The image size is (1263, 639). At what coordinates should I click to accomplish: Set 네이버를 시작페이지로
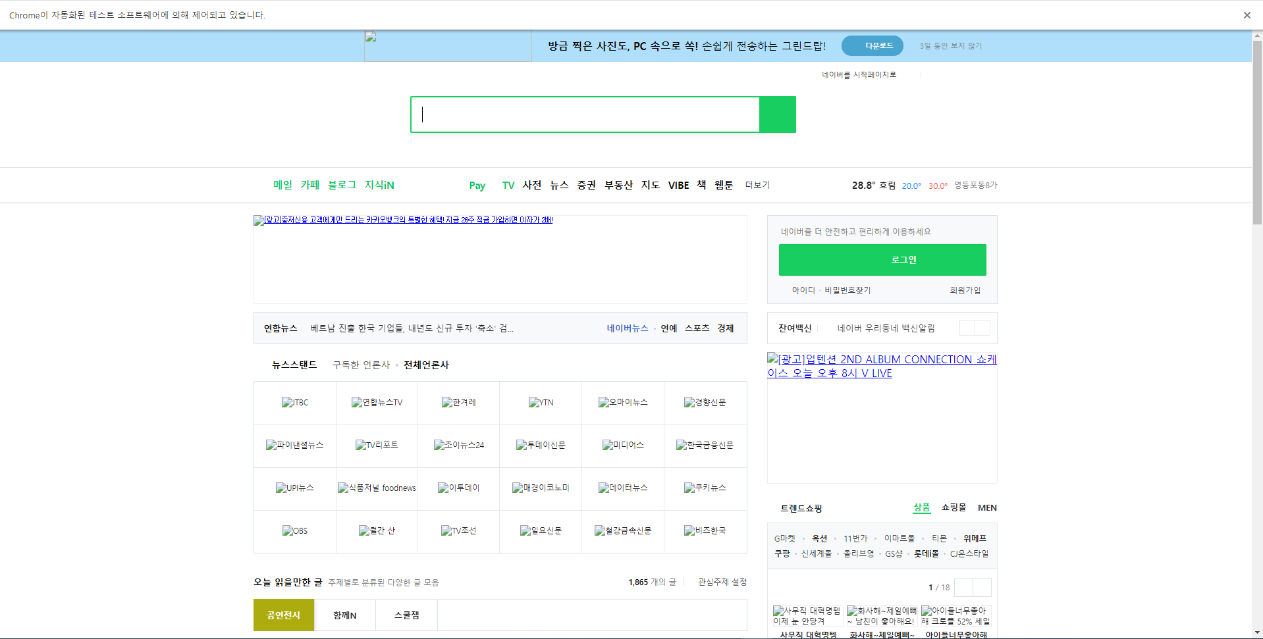(x=859, y=75)
